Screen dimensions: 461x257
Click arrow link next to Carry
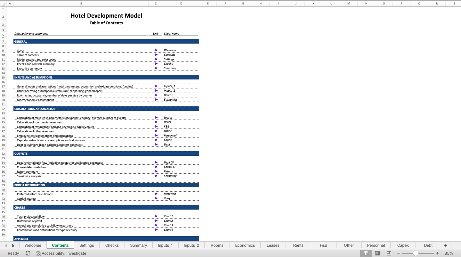[x=156, y=198]
